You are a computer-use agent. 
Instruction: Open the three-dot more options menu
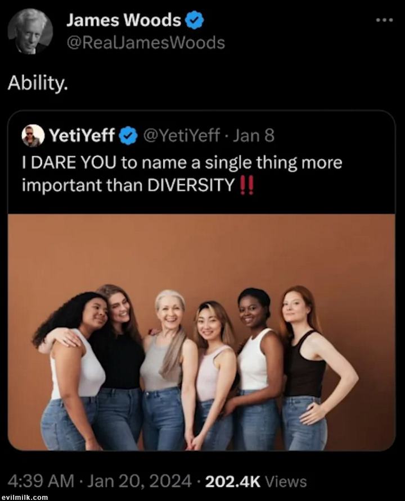(384, 20)
